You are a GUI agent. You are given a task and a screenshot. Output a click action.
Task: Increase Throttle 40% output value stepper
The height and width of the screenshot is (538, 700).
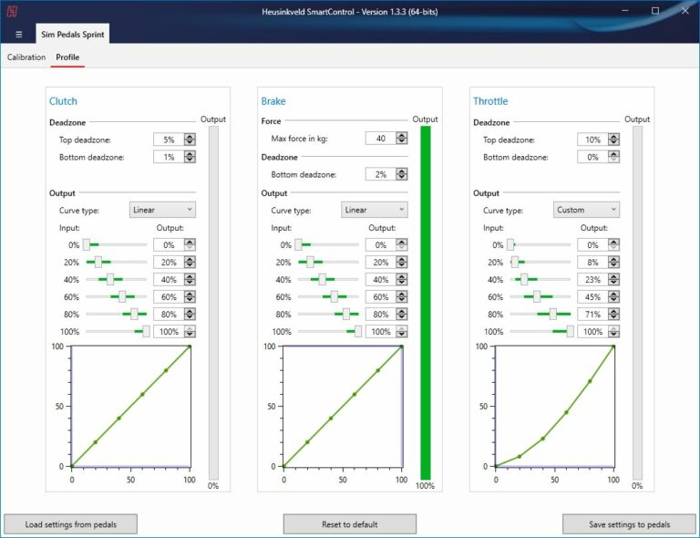coord(613,277)
